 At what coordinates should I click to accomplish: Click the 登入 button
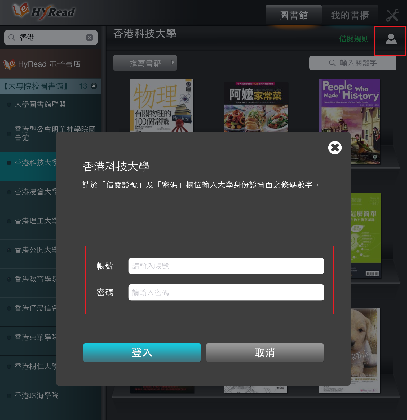click(x=142, y=353)
